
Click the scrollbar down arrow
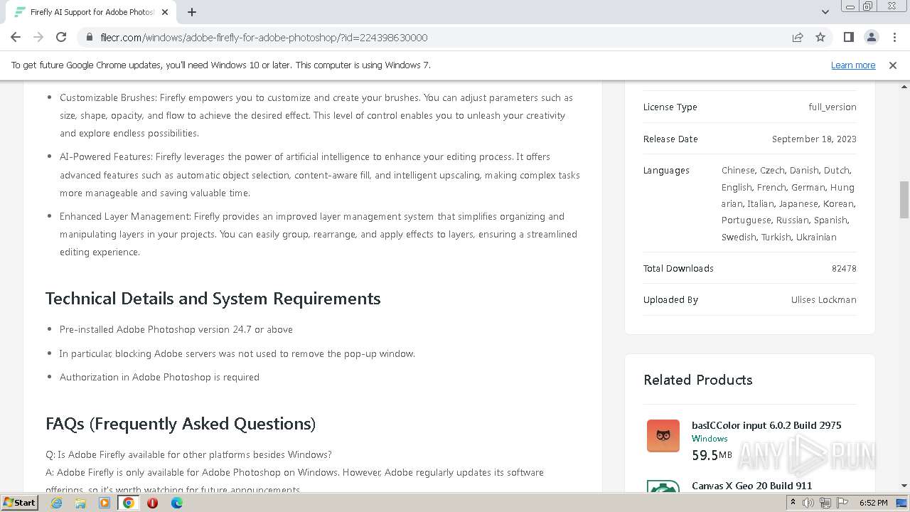(904, 486)
